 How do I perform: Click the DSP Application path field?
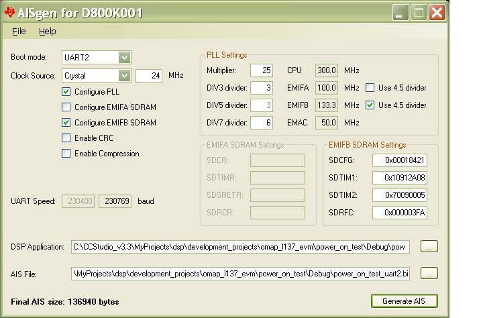[x=240, y=247]
